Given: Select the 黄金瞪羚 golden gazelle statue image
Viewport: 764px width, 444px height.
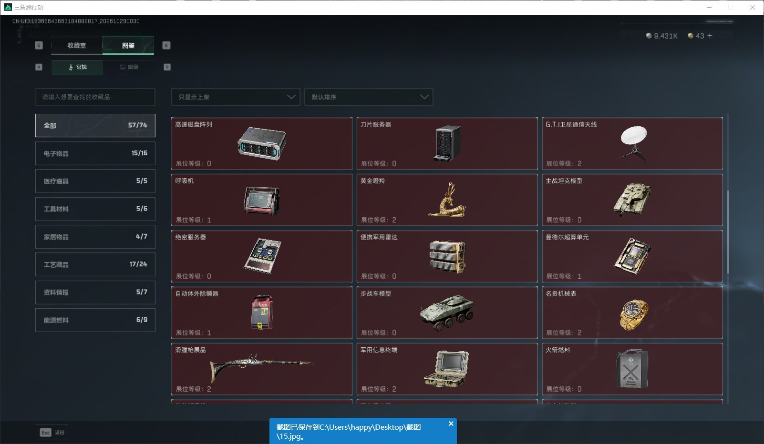Looking at the screenshot, I should point(447,200).
